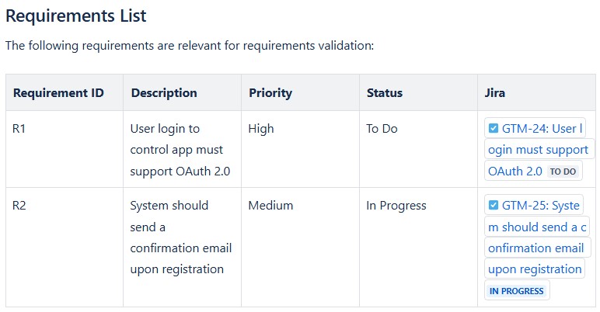Click the High priority cell
600x312 pixels.
pyautogui.click(x=261, y=129)
